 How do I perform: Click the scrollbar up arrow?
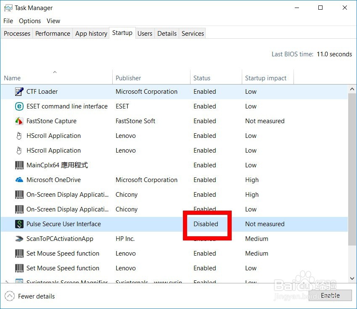(x=352, y=89)
